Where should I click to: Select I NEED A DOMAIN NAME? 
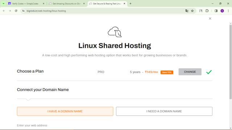(x=164, y=111)
